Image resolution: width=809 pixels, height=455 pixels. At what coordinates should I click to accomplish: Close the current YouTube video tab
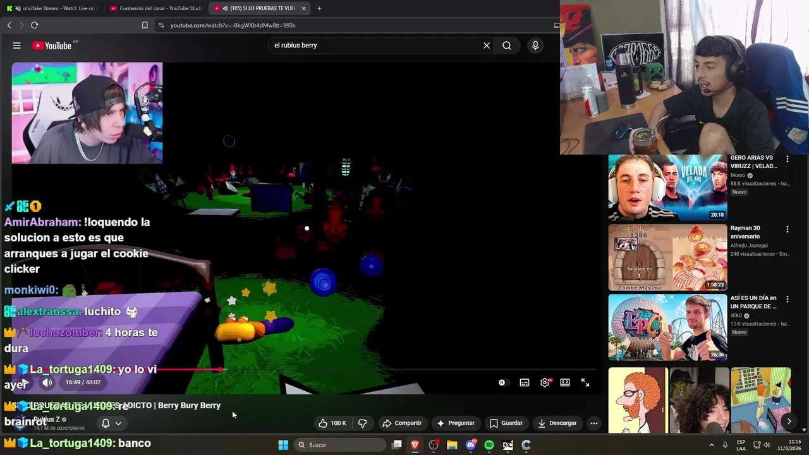(x=304, y=8)
